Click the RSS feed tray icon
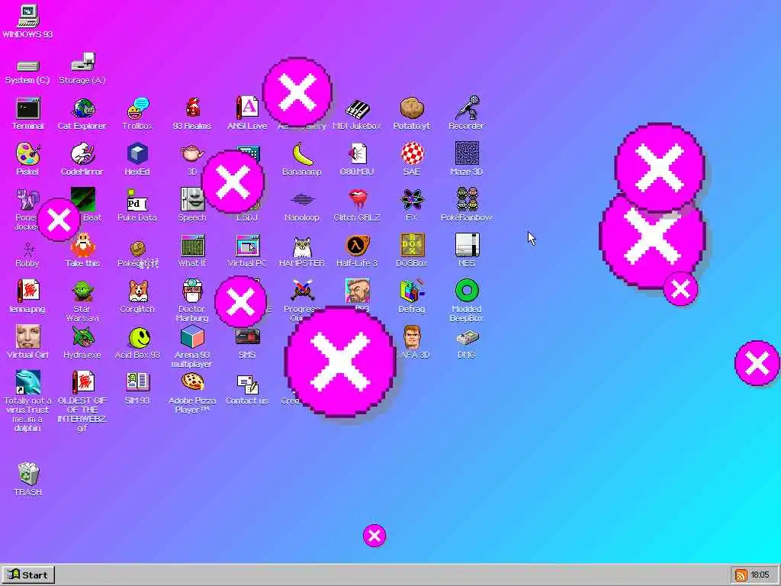This screenshot has width=781, height=586. tap(741, 575)
